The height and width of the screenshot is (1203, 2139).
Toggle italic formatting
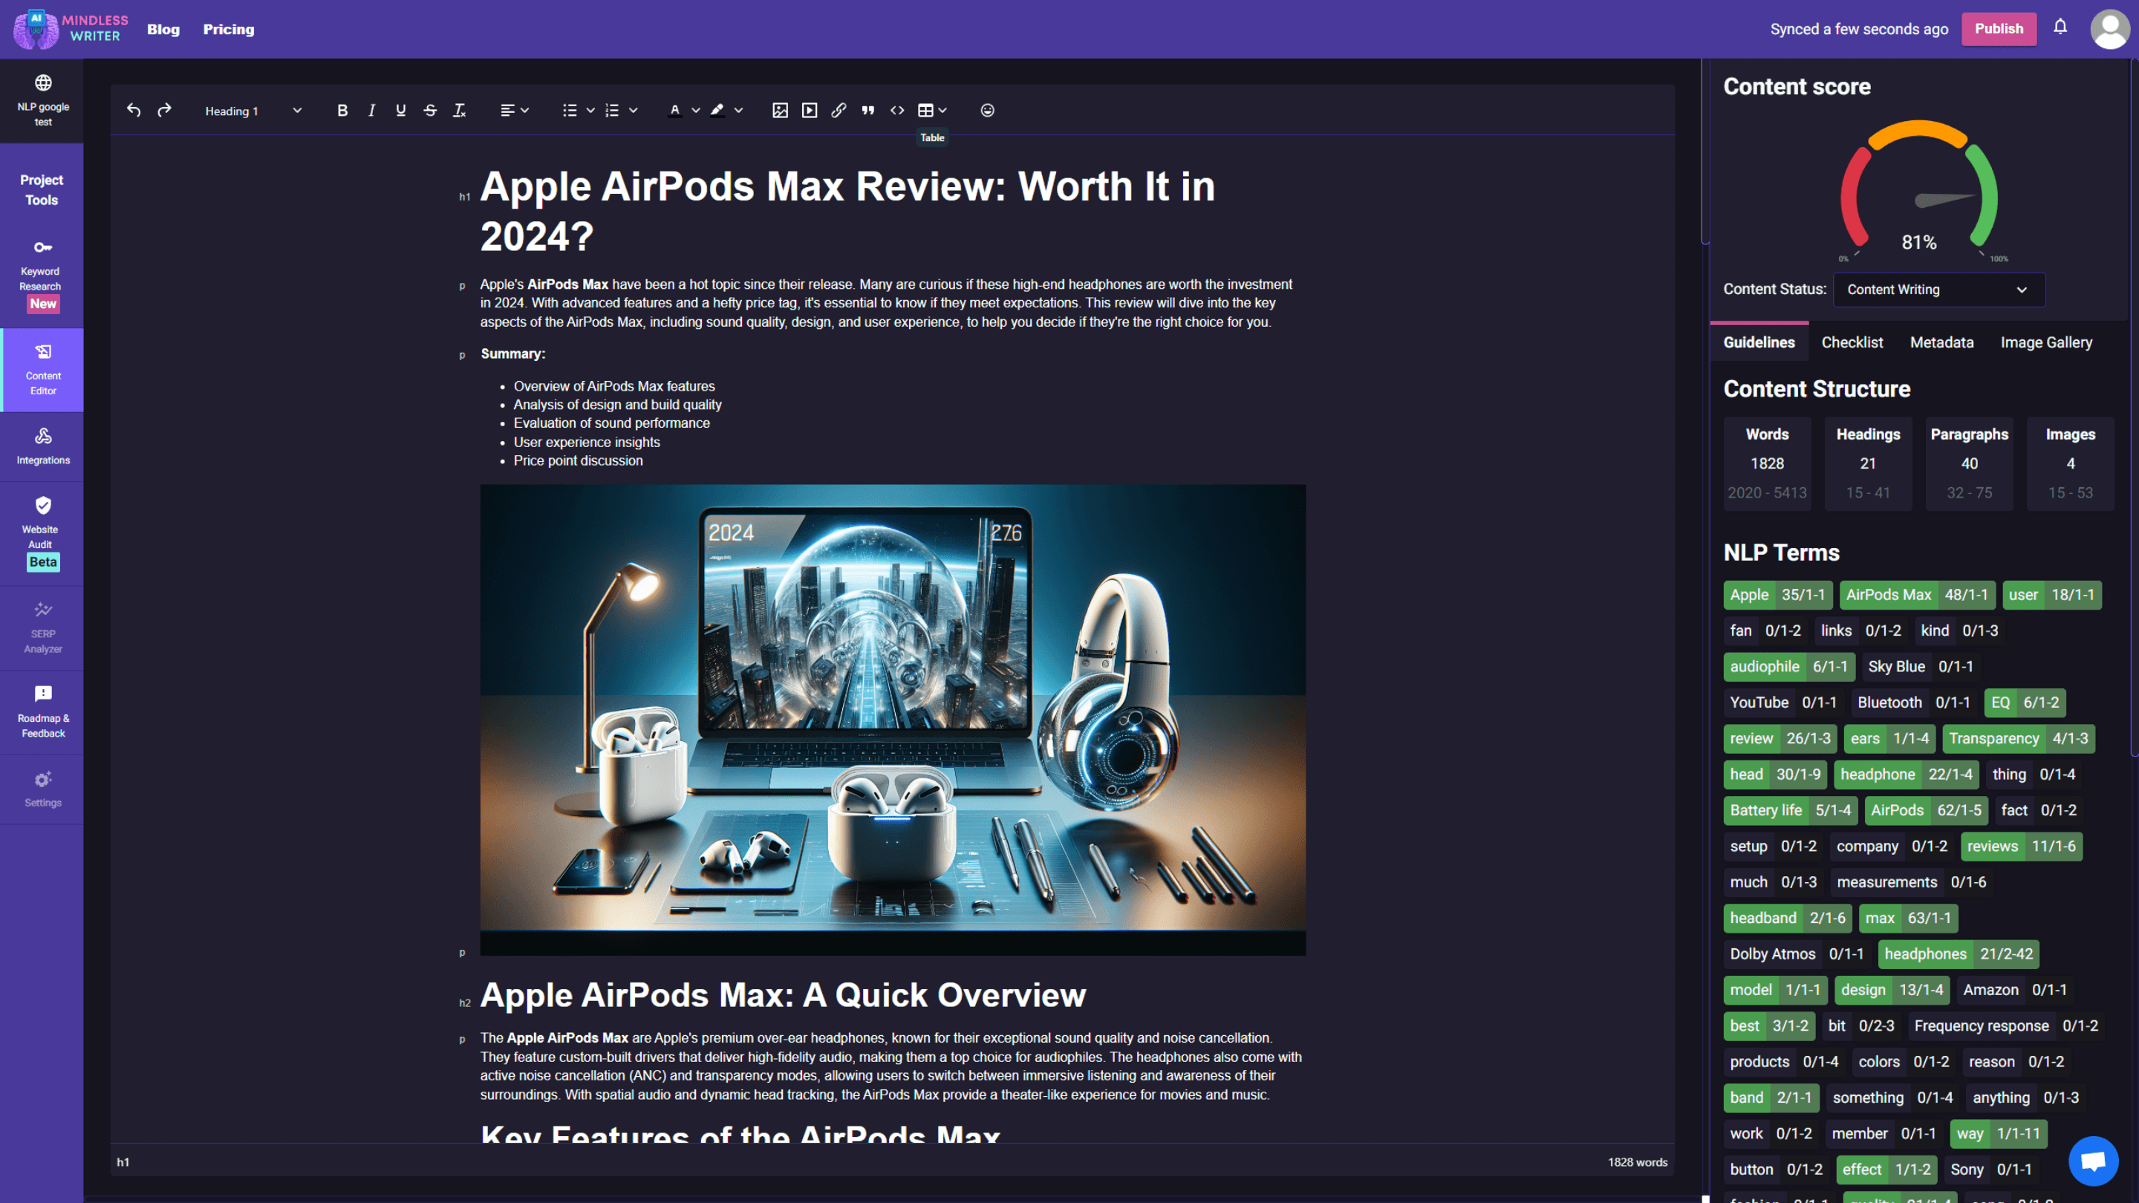point(371,111)
